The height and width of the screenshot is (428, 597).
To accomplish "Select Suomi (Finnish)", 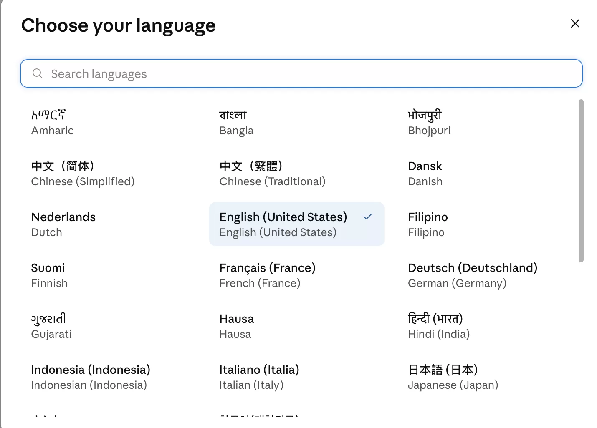I will tap(108, 275).
